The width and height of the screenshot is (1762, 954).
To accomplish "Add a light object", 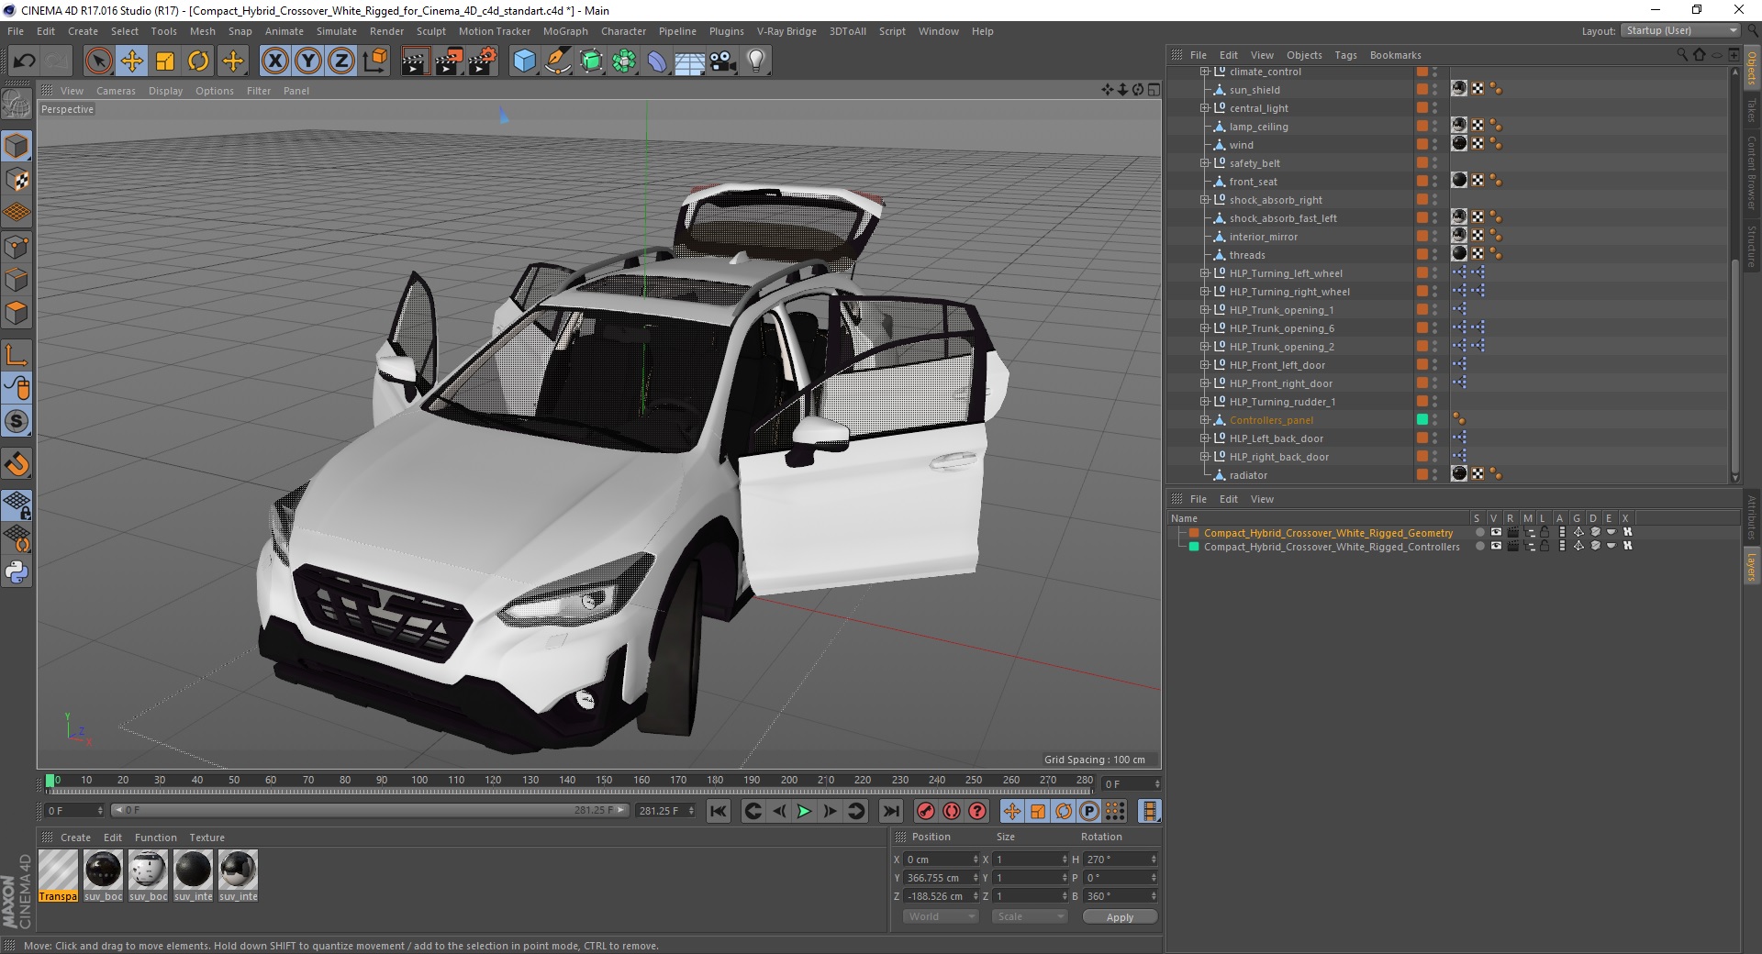I will tap(756, 61).
